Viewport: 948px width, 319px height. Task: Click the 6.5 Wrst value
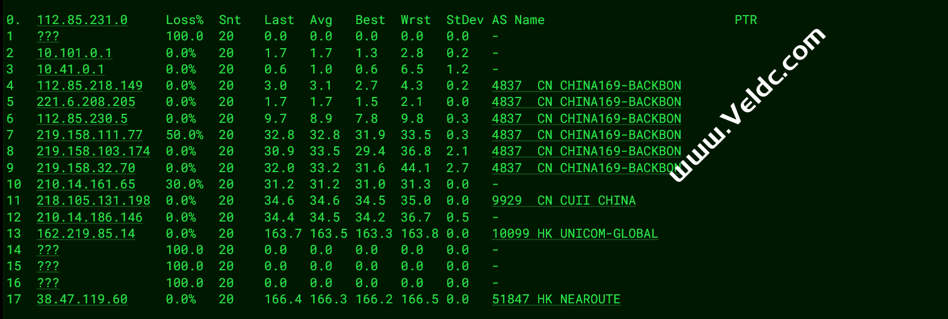coord(412,69)
